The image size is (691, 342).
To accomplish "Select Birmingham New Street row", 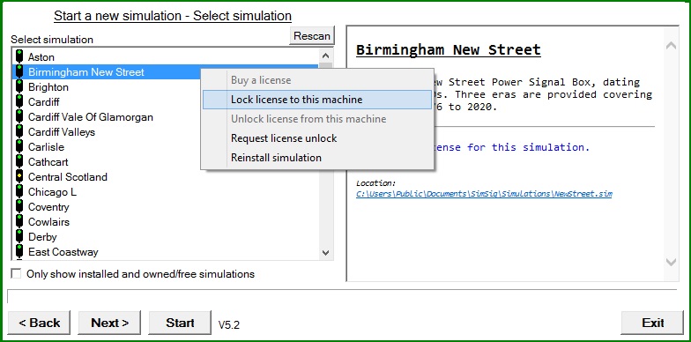I will [106, 72].
